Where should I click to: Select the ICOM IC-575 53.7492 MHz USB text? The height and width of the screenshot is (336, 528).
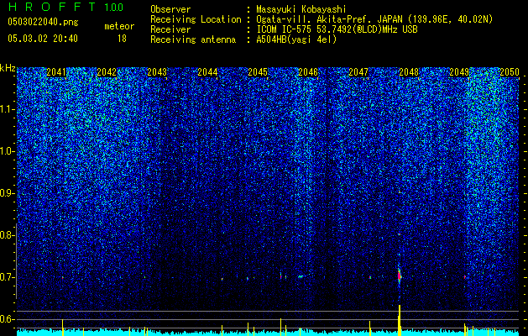pyautogui.click(x=337, y=29)
